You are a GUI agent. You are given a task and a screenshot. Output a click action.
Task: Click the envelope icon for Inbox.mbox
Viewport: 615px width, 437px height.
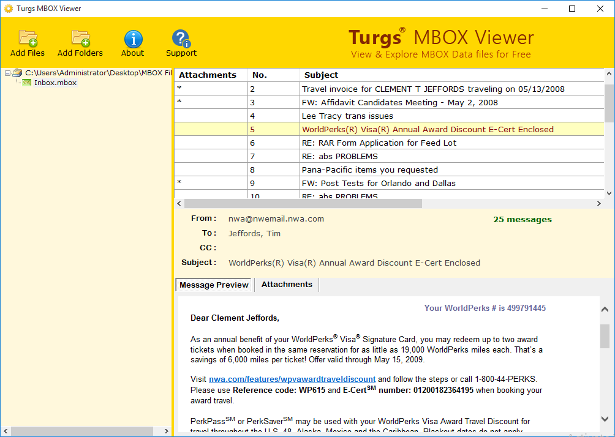coord(27,82)
